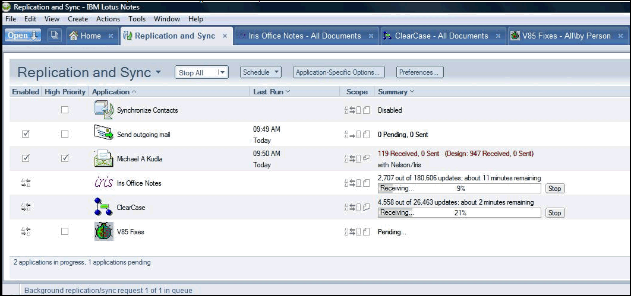Toggle High Priority for Send outgoing mail

65,134
